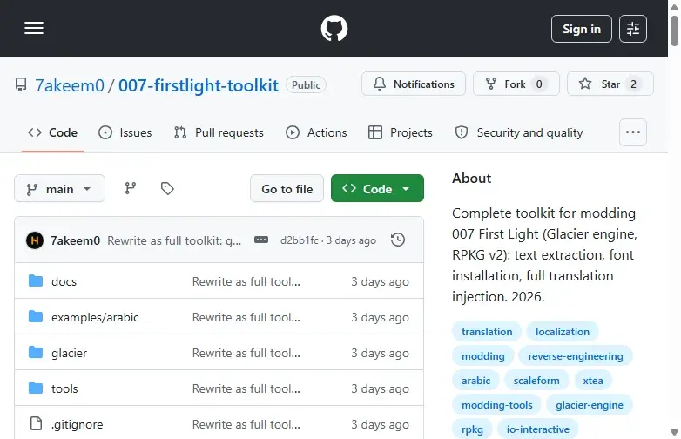681x439 pixels.
Task: Select the modding topic tag
Action: [483, 356]
